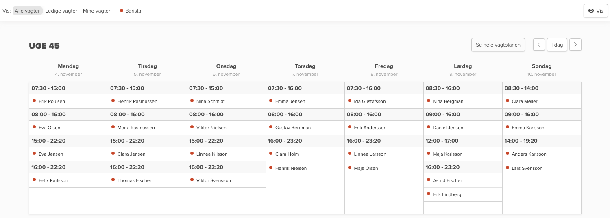Click the red dot beside Gustav Bergman
Image resolution: width=610 pixels, height=218 pixels.
click(271, 127)
